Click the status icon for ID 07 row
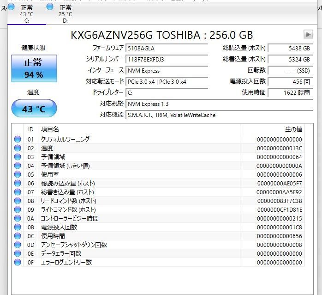Image resolution: width=322 pixels, height=295 pixels. coord(18,192)
